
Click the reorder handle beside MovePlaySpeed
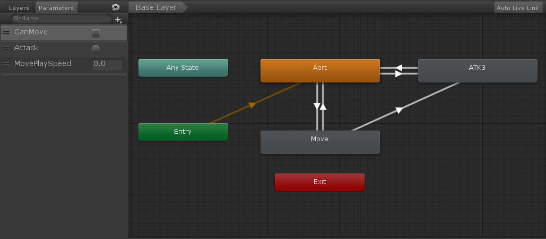tap(6, 64)
